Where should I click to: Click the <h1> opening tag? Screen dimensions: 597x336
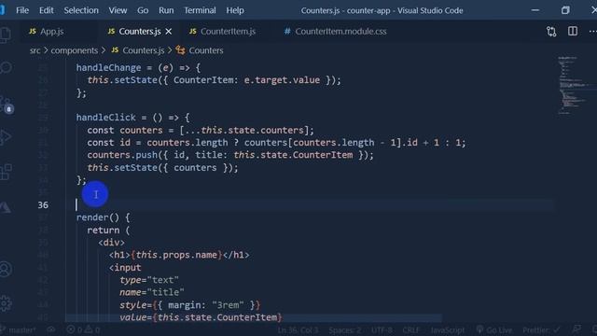119,255
